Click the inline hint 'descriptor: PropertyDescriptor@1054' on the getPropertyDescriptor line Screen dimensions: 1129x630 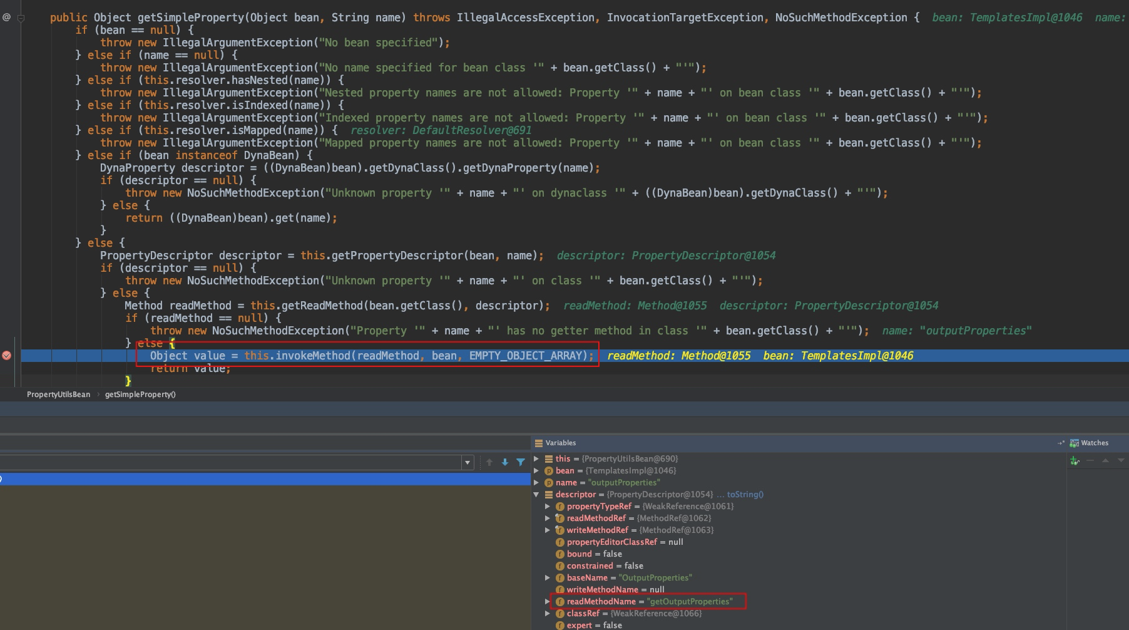666,256
